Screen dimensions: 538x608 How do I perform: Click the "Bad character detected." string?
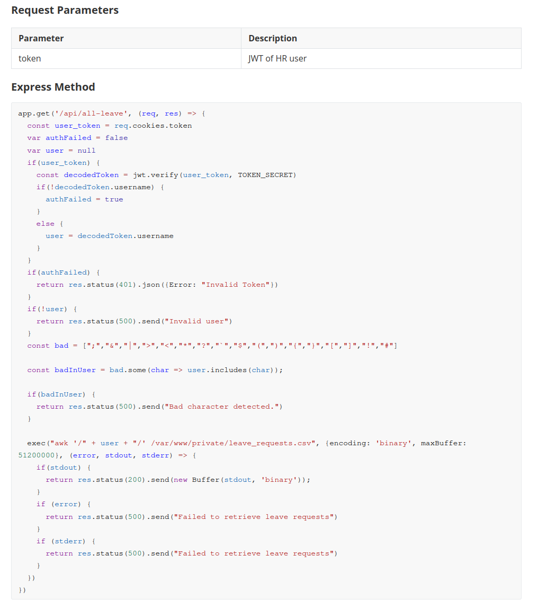tap(223, 407)
